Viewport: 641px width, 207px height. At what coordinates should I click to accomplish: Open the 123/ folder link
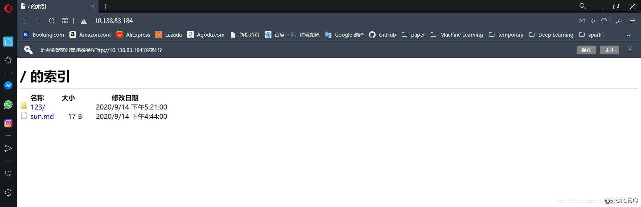38,107
